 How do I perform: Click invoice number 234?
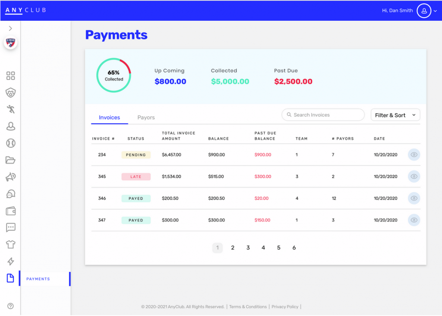tap(102, 155)
